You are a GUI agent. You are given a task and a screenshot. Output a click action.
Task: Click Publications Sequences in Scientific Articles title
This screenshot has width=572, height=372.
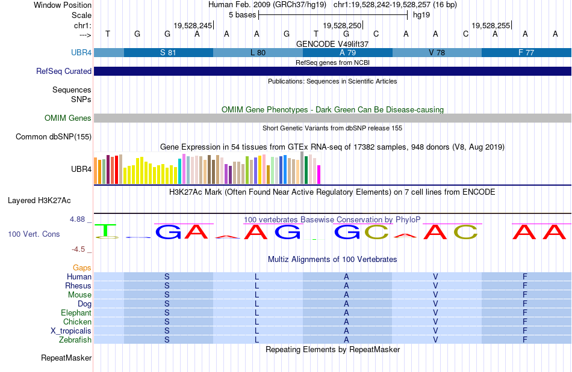pyautogui.click(x=332, y=81)
